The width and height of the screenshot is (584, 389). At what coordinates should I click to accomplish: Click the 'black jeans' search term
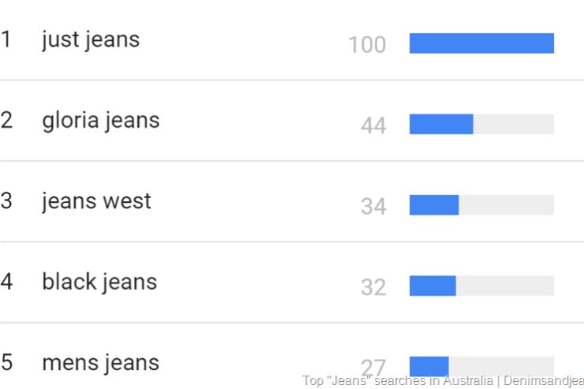99,282
